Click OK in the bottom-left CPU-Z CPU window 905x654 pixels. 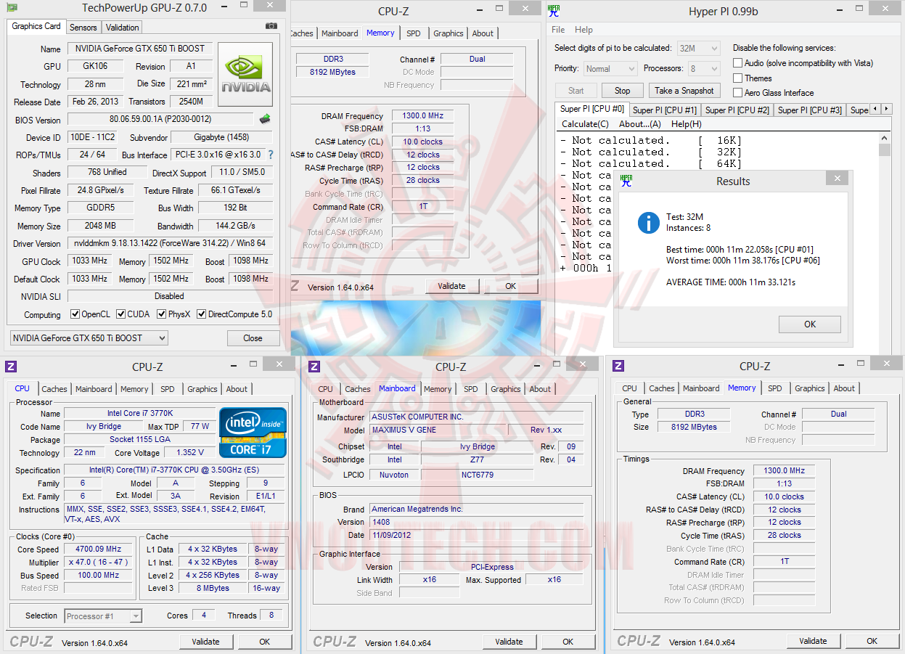(x=265, y=642)
